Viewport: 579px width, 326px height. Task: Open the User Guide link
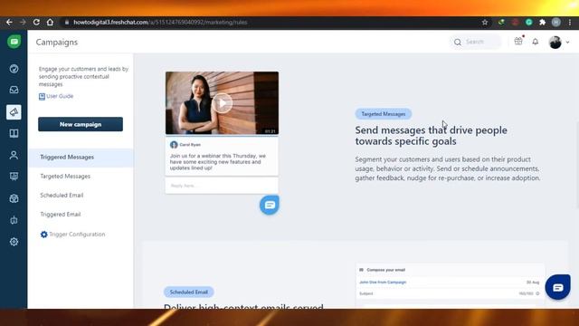coord(60,96)
